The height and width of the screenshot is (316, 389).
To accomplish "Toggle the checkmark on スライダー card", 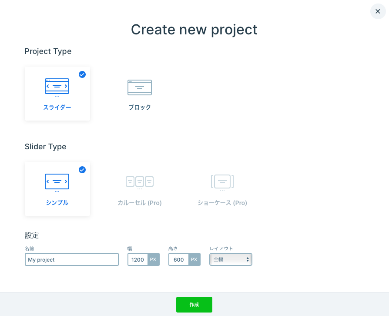I will pyautogui.click(x=82, y=74).
